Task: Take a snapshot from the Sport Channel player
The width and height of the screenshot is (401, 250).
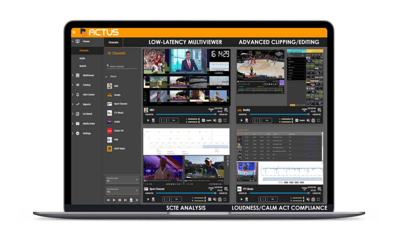Action: 220,199
